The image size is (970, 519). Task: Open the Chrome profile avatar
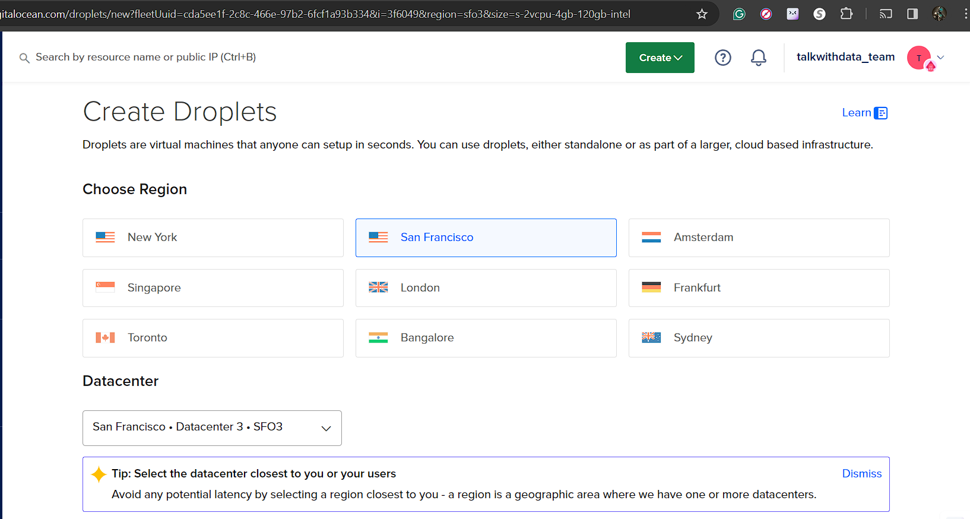click(x=939, y=14)
